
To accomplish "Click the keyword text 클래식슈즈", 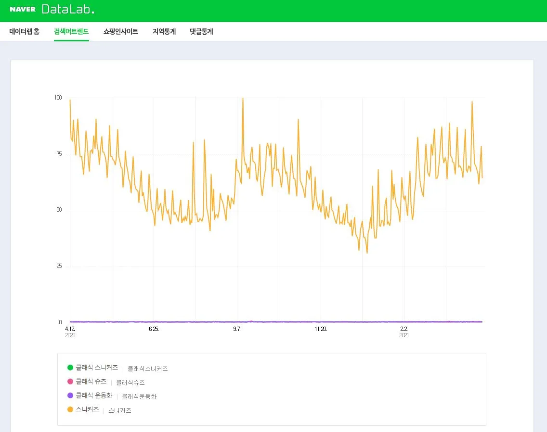I will pos(130,382).
